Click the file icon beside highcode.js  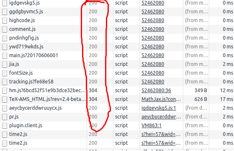[x=5, y=20]
